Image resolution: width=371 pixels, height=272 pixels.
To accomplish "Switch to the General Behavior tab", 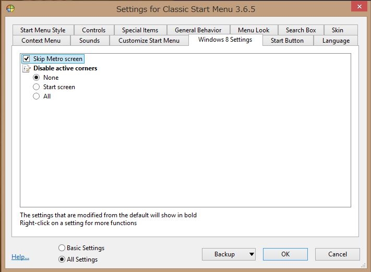I will tap(198, 30).
